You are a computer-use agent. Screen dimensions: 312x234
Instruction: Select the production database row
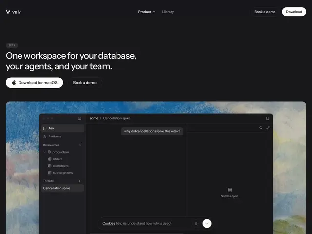coord(62,152)
